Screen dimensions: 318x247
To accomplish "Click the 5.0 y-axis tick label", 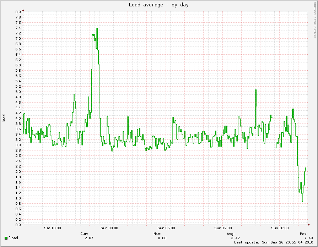I will point(18,92).
